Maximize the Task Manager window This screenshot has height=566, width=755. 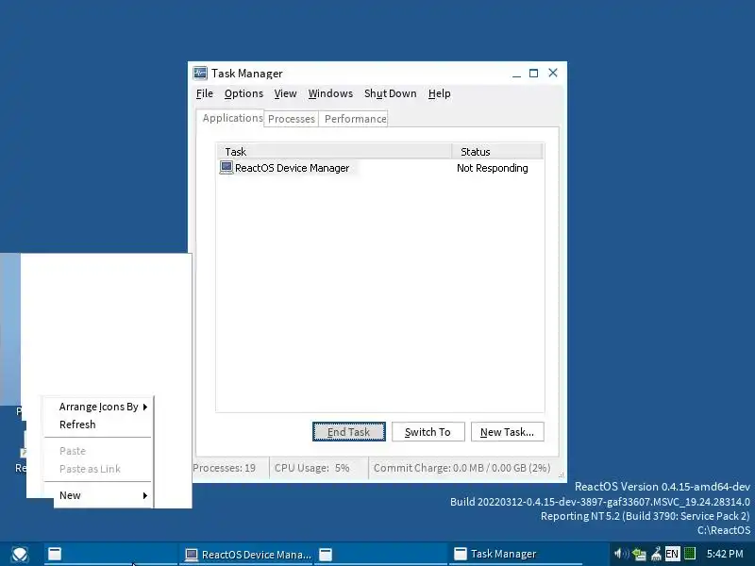tap(533, 74)
